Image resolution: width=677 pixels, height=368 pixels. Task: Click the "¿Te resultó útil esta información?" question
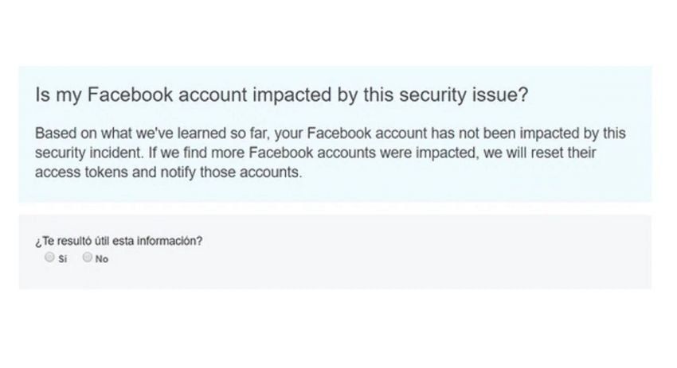tap(118, 241)
